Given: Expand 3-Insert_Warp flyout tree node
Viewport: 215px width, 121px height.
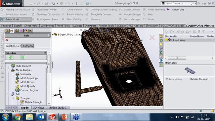Looking at the screenshot, I should (53, 35).
